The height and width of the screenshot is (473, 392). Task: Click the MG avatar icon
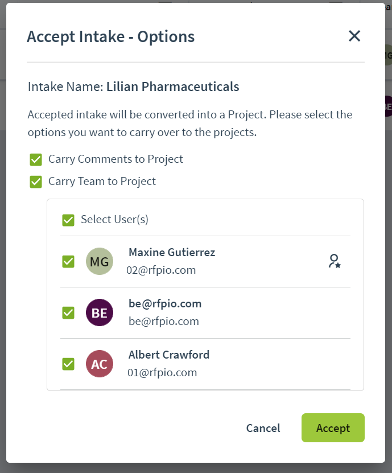point(100,261)
